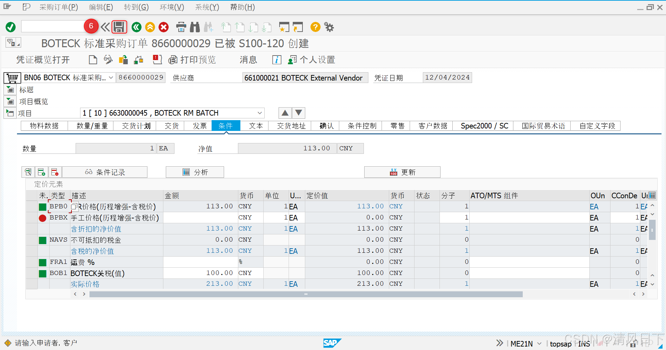Click the 条件记录 button

tap(105, 172)
